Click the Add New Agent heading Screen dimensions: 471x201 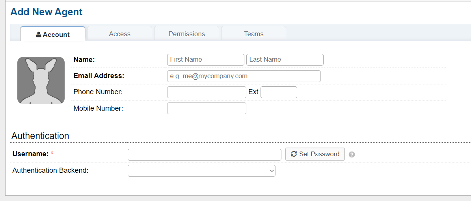click(47, 12)
